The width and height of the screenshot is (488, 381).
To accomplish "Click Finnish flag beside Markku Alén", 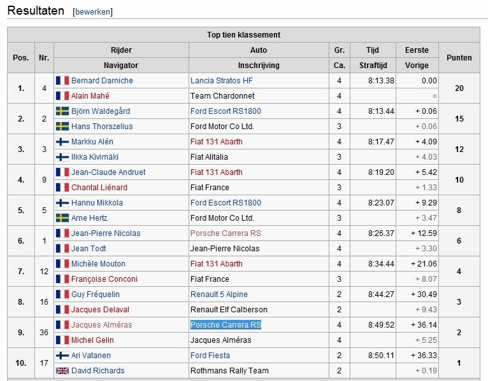I will point(62,142).
